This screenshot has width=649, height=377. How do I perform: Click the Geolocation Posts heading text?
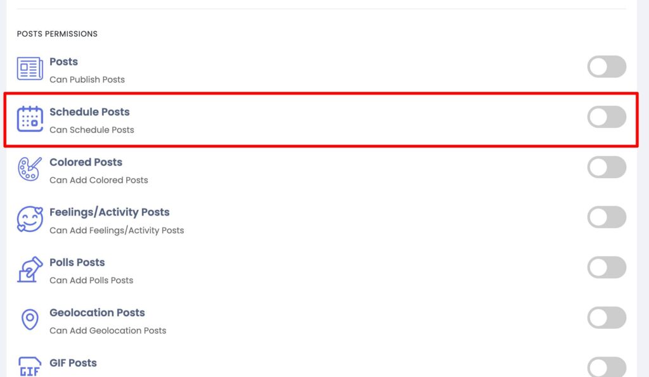[x=97, y=312]
